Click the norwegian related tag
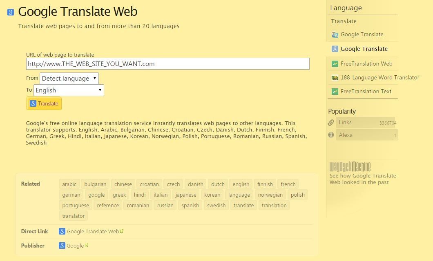Viewport: 433px width, 261px height. coord(270,195)
